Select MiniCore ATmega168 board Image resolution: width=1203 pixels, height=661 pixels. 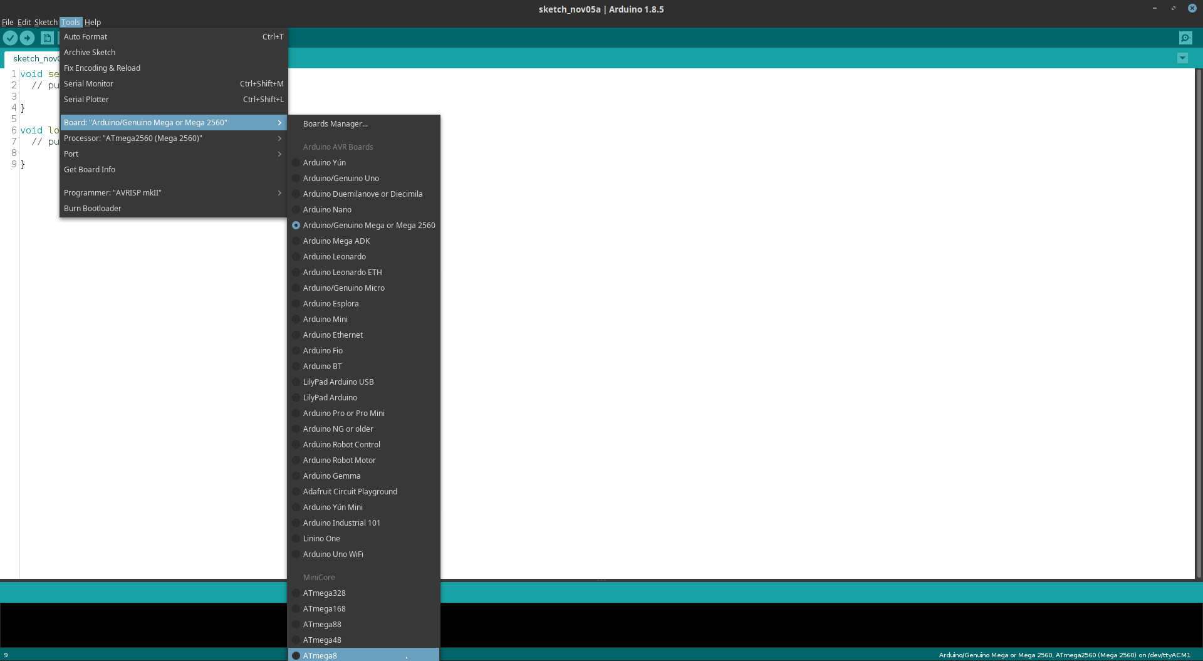click(x=364, y=609)
